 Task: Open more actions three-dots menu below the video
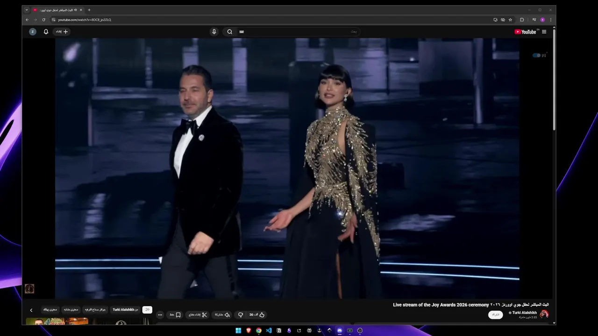(160, 315)
